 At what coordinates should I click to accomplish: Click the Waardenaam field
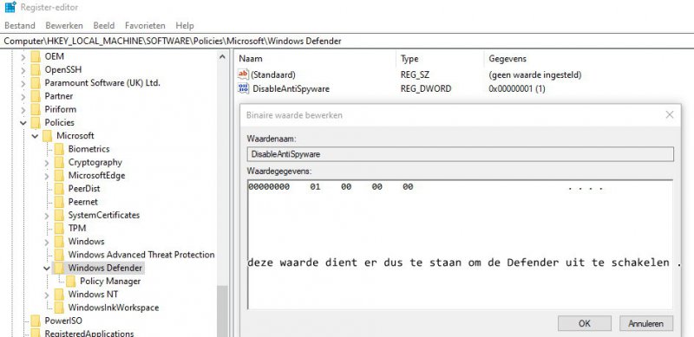tap(461, 154)
